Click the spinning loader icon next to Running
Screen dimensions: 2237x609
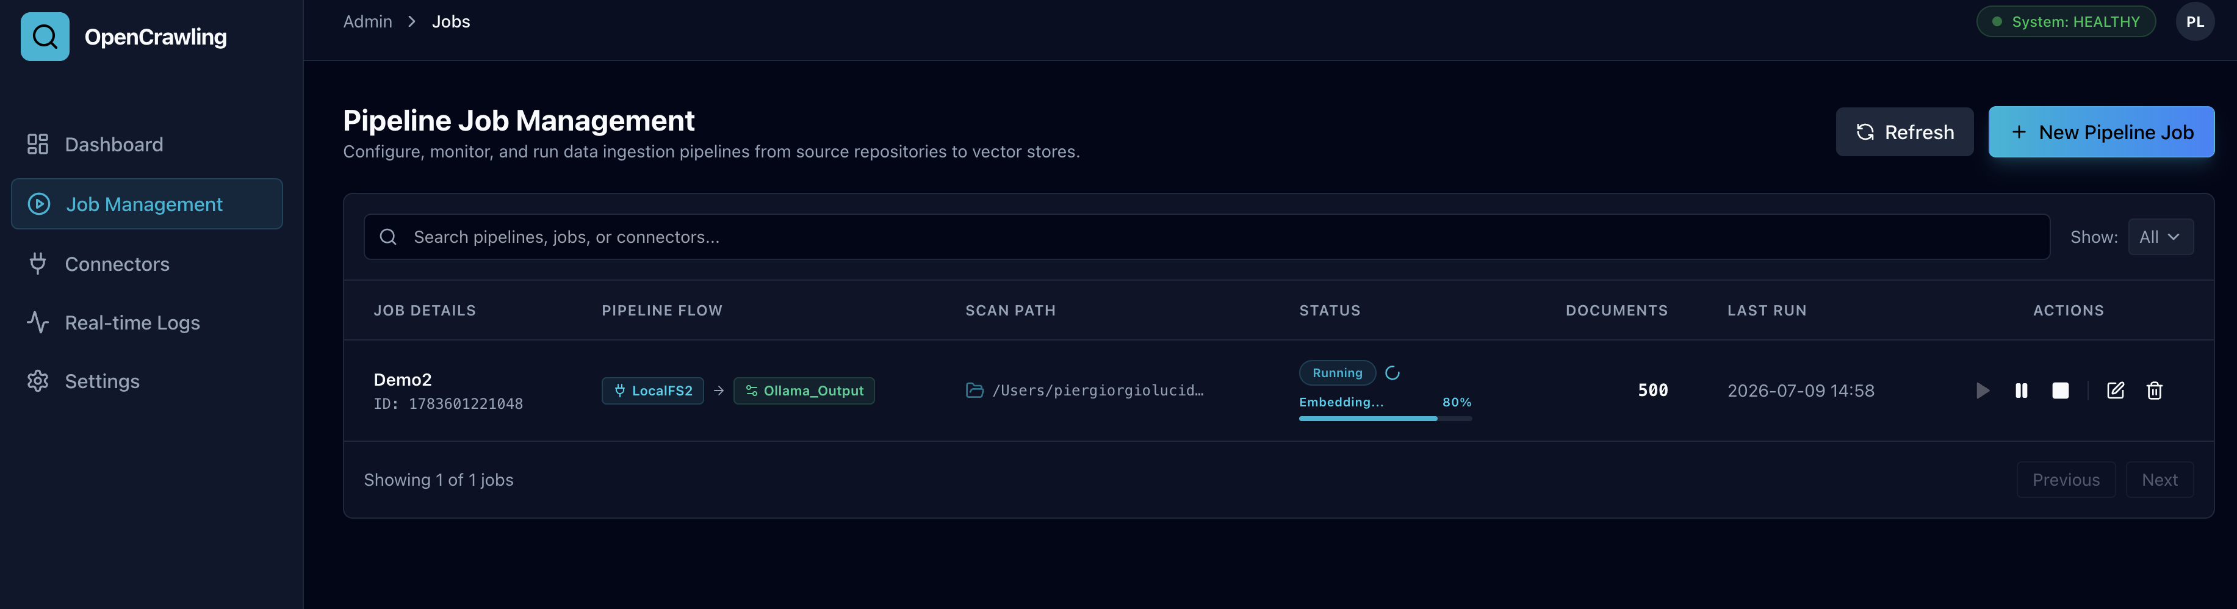[1393, 373]
